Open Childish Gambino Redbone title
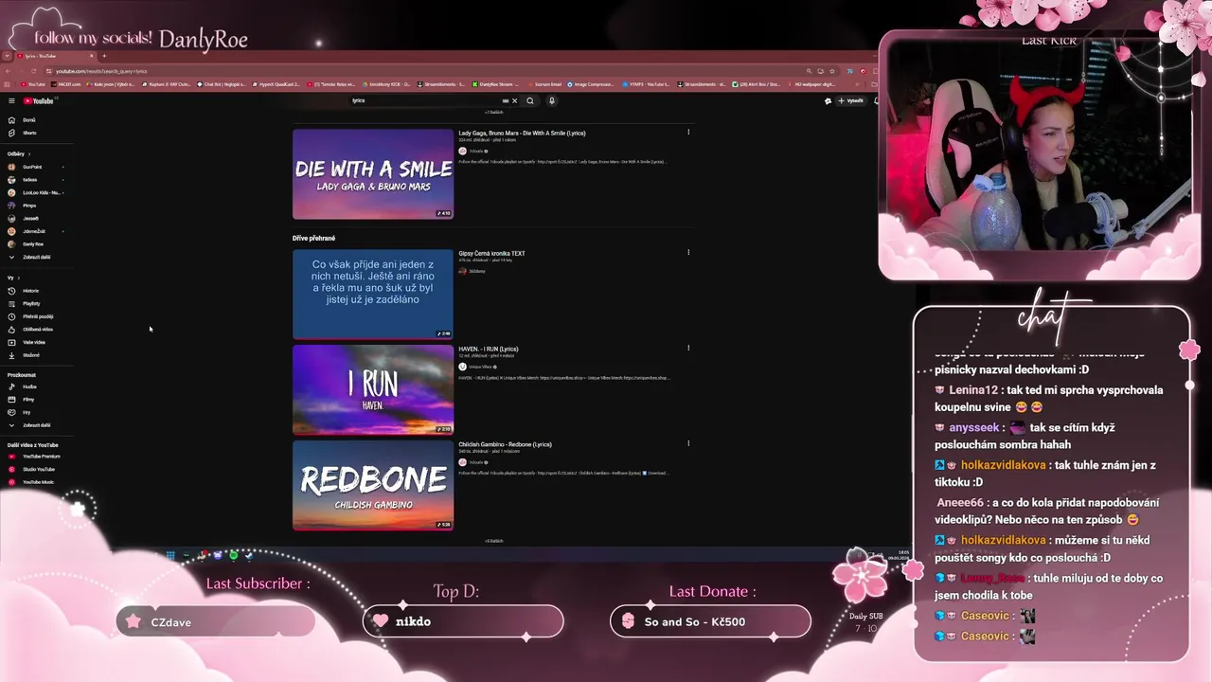Screen dimensions: 1212x682 pyautogui.click(x=505, y=444)
